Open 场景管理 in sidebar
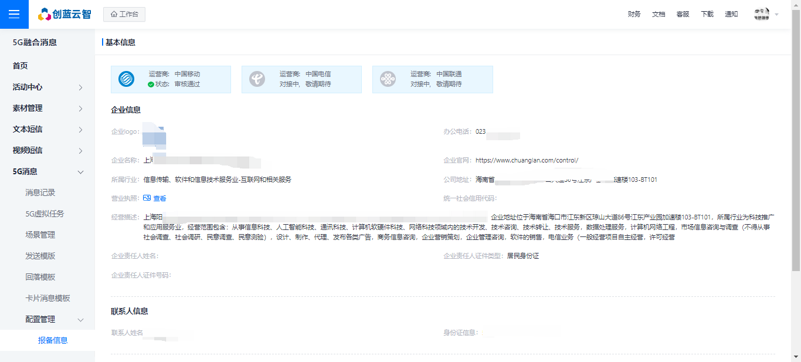This screenshot has height=362, width=801. click(47, 235)
